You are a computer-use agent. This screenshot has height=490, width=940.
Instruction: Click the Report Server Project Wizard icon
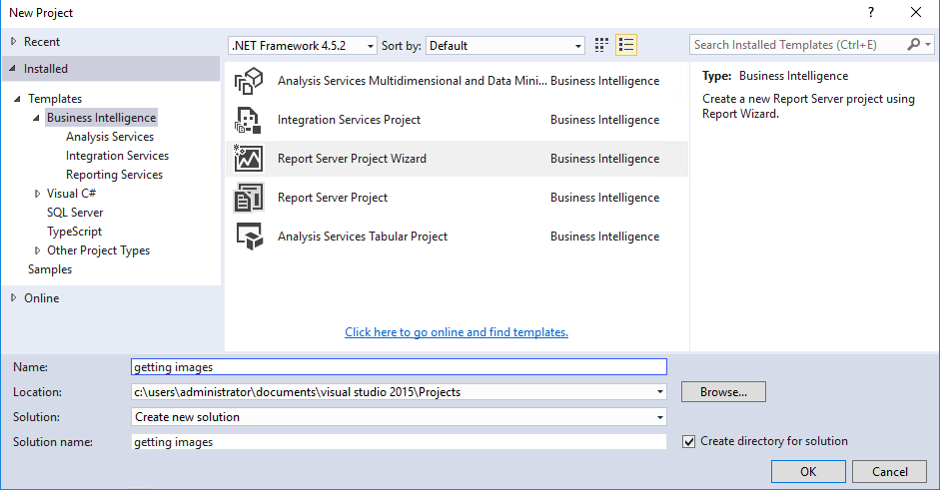click(x=248, y=159)
